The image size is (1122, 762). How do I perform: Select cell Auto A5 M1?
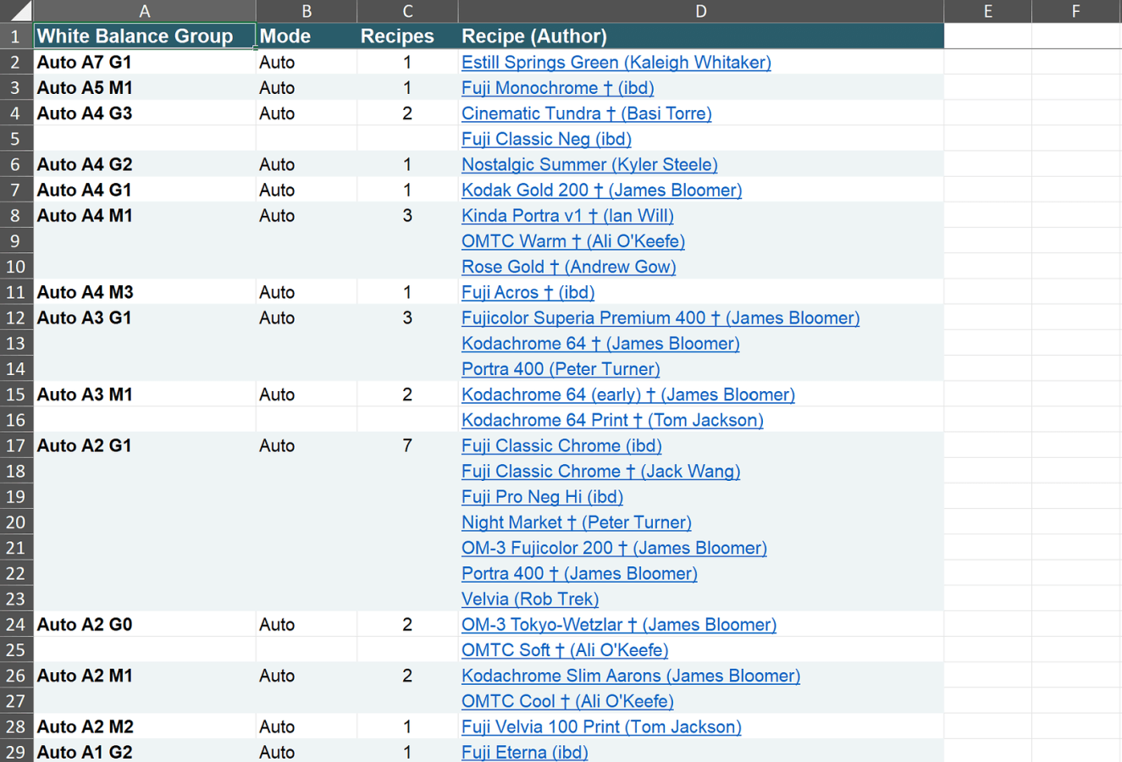click(145, 87)
